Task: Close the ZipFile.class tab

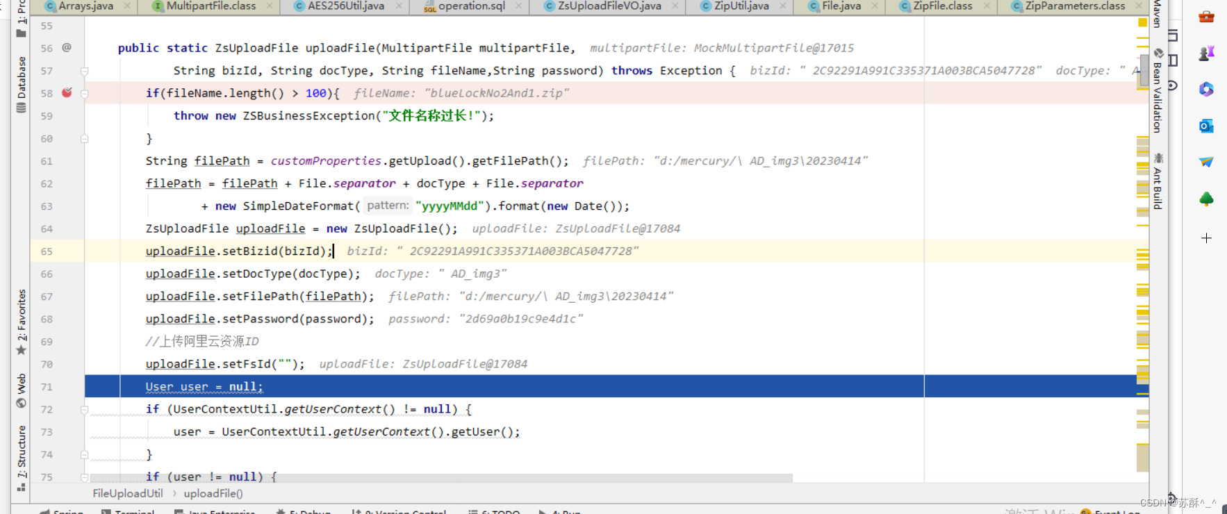Action: [x=987, y=6]
